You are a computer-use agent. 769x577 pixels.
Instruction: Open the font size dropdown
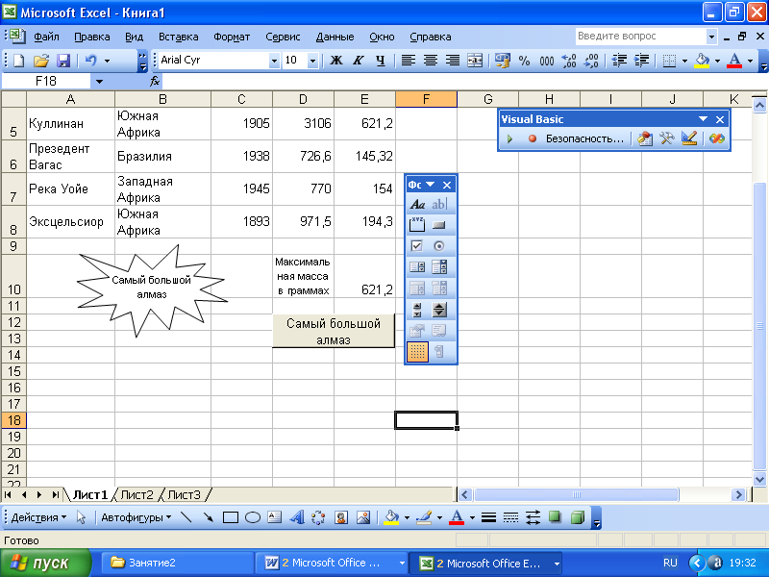click(x=312, y=61)
